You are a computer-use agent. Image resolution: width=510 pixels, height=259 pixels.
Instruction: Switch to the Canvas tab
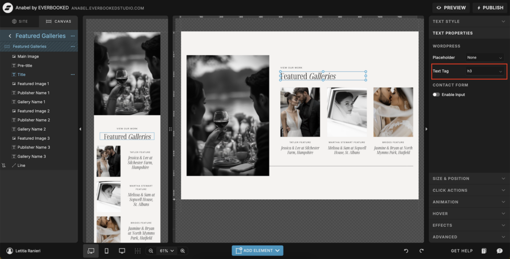(59, 21)
